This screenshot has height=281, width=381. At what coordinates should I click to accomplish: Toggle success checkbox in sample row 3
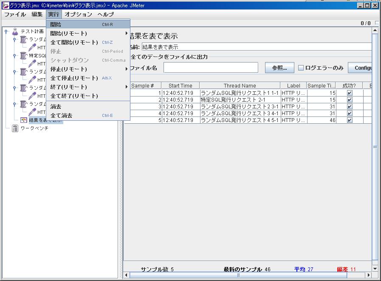(350, 107)
